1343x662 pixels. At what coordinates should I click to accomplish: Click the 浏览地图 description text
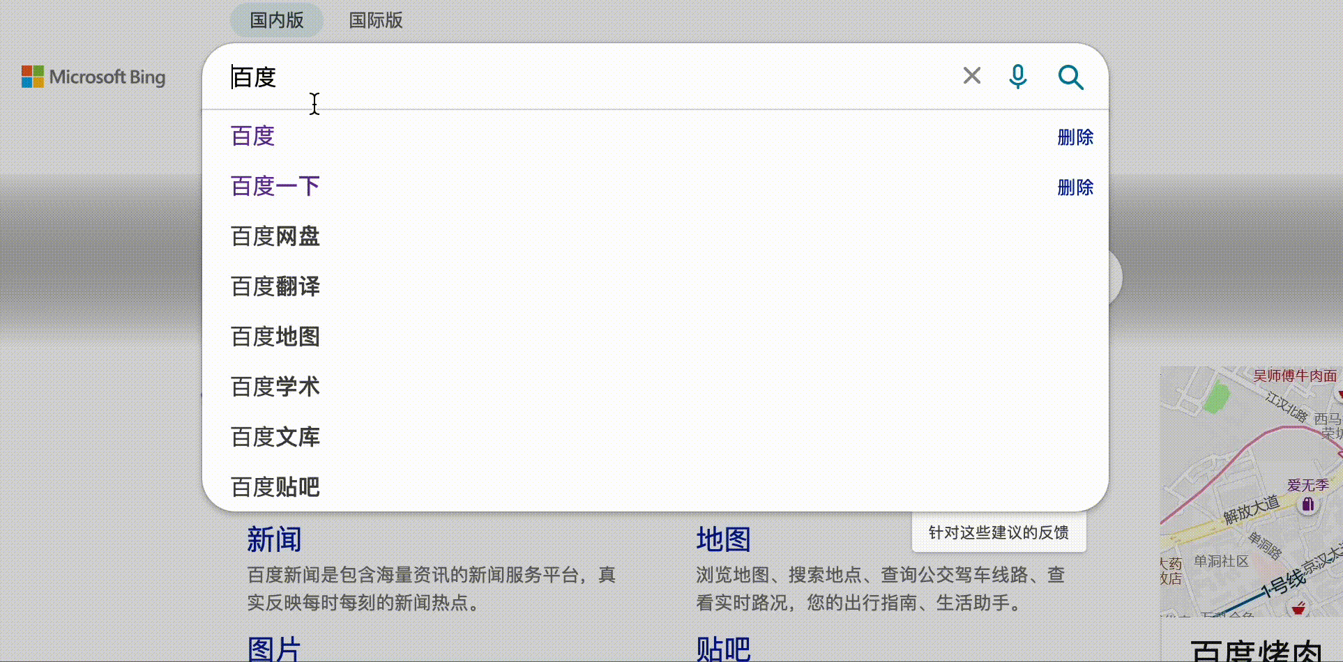tap(881, 589)
